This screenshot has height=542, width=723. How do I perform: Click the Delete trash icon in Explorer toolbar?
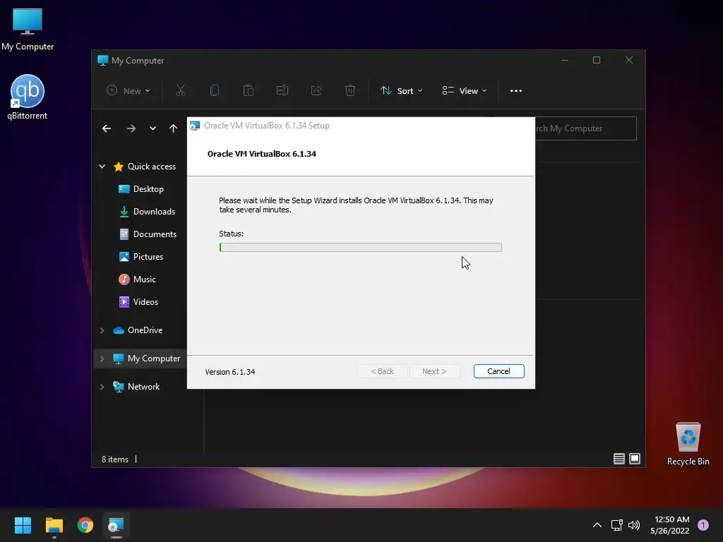[350, 91]
